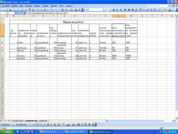Open the Правка menu
178x134 pixels.
[x=15, y=6]
